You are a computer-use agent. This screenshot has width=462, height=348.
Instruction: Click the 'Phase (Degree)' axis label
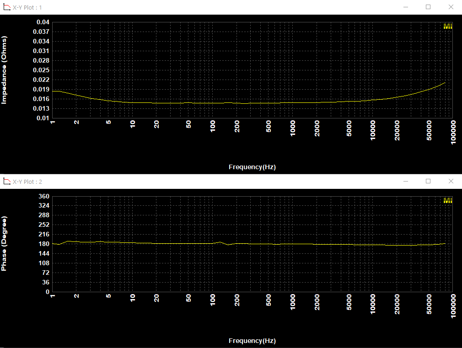[5, 243]
